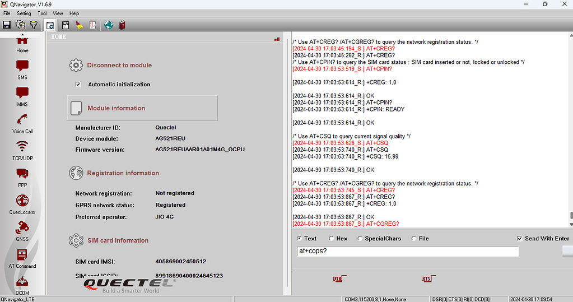Click Disconnect to module
This screenshot has width=573, height=302.
119,65
